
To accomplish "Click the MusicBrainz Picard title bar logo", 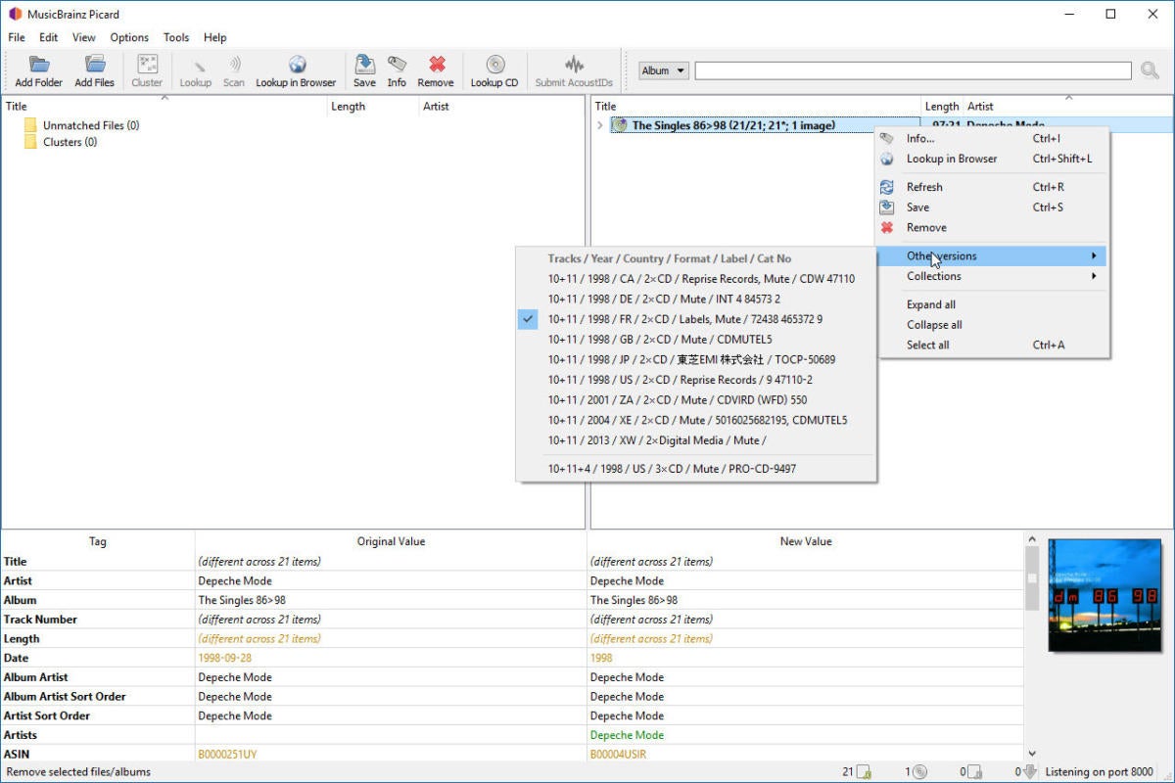I will pyautogui.click(x=14, y=14).
